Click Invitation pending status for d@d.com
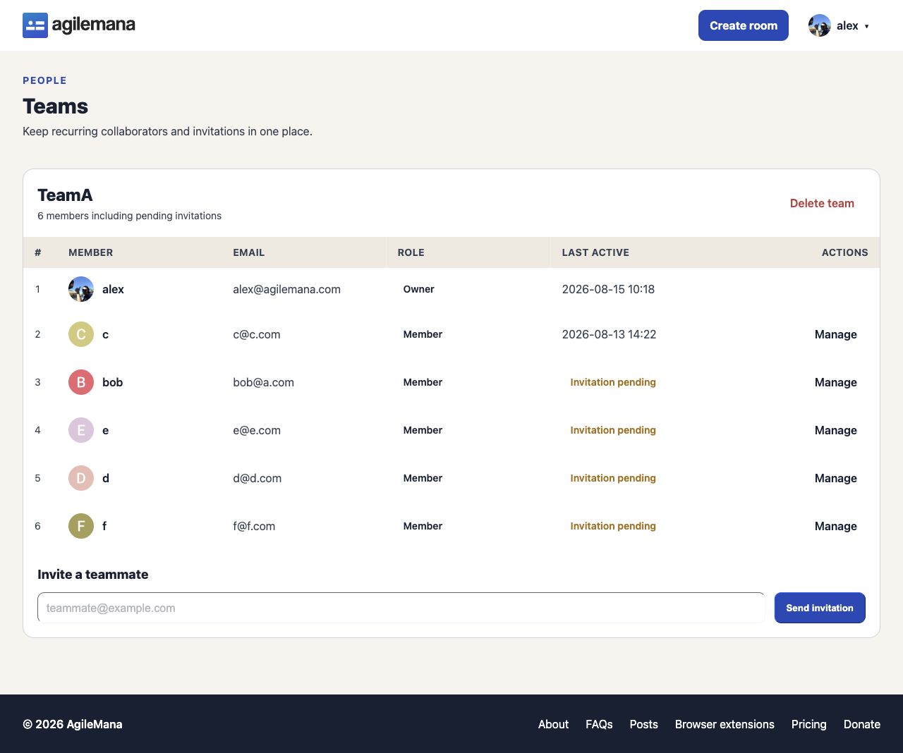The height and width of the screenshot is (753, 903). tap(613, 478)
